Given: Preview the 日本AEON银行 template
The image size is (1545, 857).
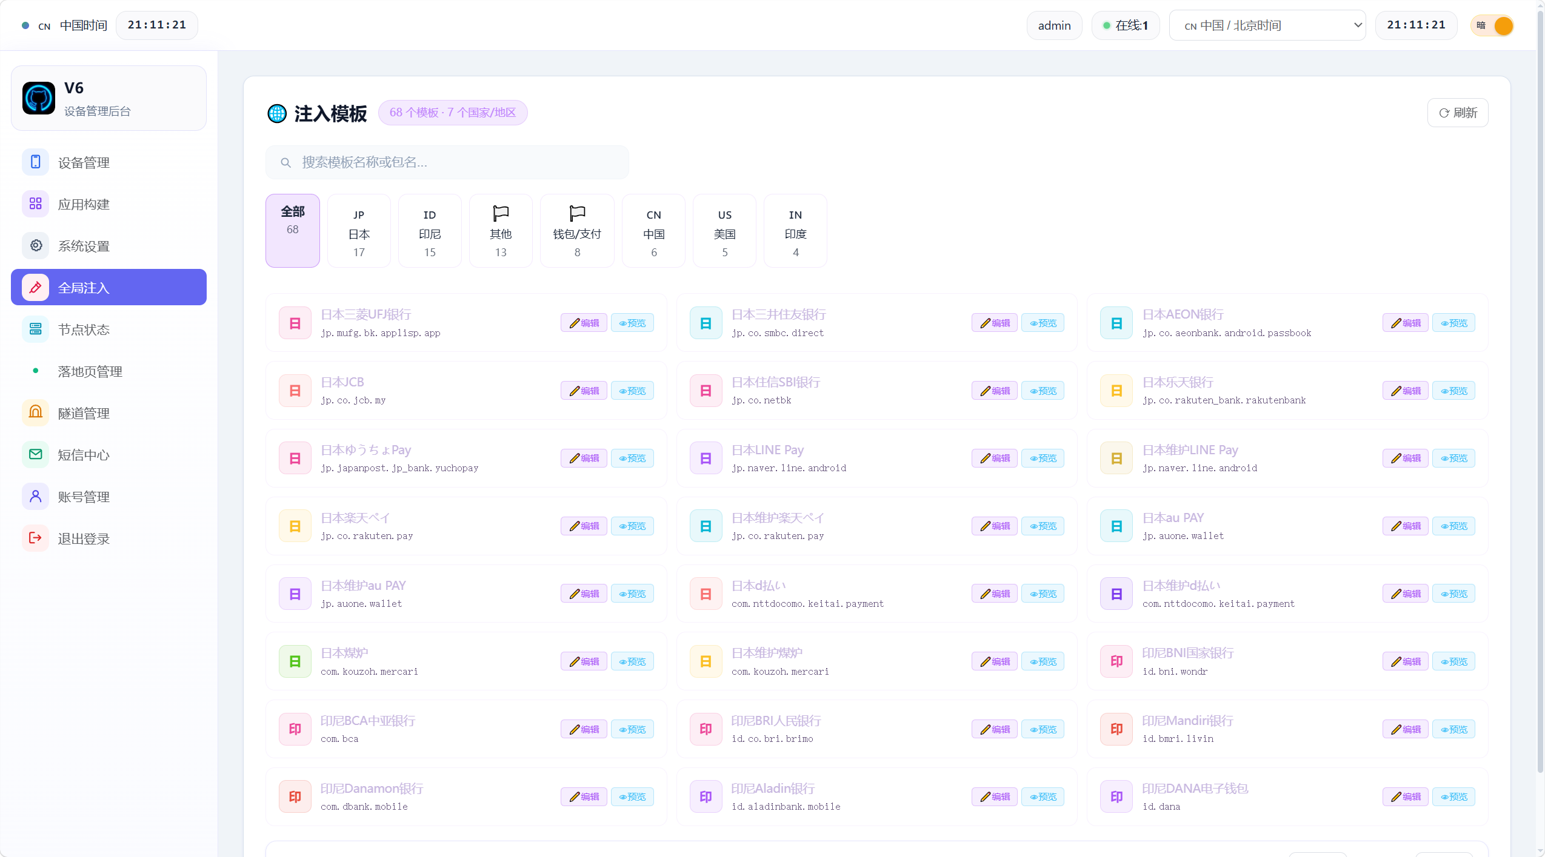Looking at the screenshot, I should point(1454,323).
